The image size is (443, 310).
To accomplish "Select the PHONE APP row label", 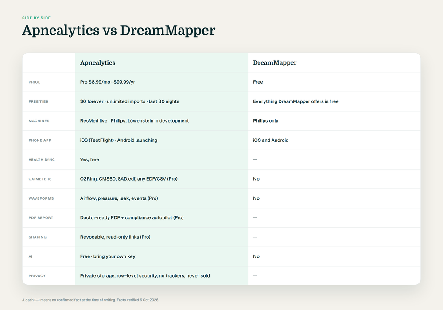I will [x=40, y=140].
